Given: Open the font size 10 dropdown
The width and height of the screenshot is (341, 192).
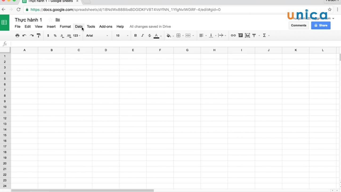Looking at the screenshot, I should pos(122,35).
